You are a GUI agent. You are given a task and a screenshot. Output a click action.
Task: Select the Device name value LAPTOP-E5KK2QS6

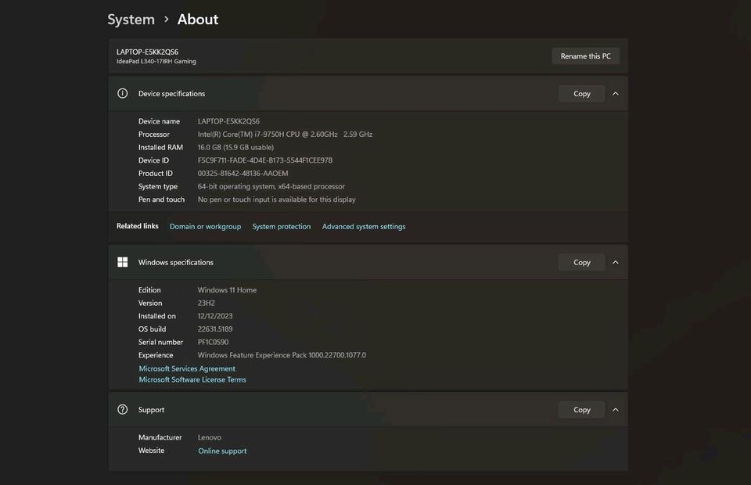click(x=228, y=121)
